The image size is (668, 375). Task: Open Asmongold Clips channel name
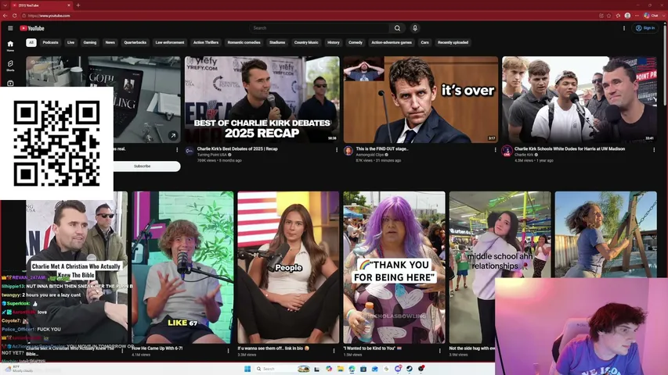(370, 155)
